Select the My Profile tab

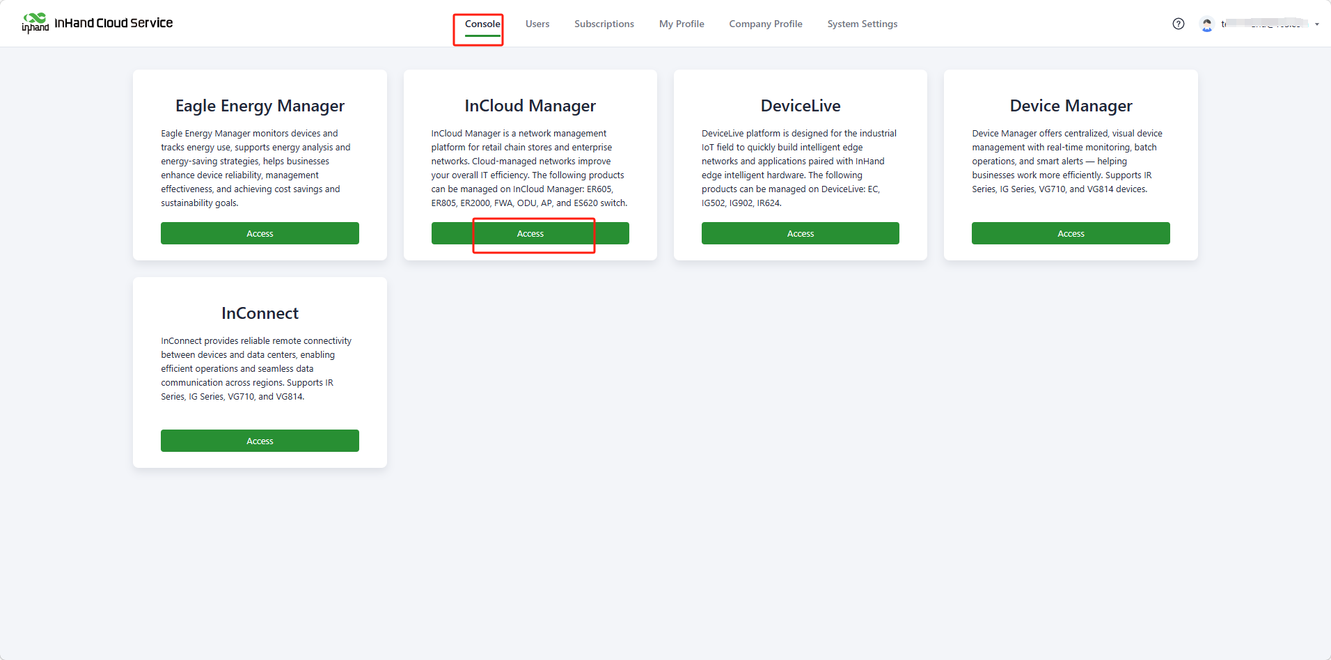point(681,24)
